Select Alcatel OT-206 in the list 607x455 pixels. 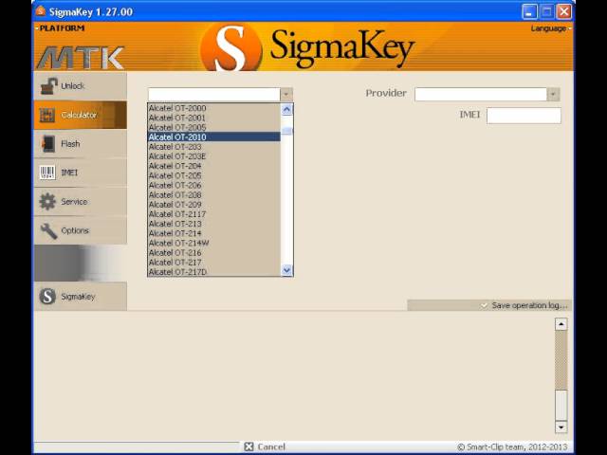point(214,186)
